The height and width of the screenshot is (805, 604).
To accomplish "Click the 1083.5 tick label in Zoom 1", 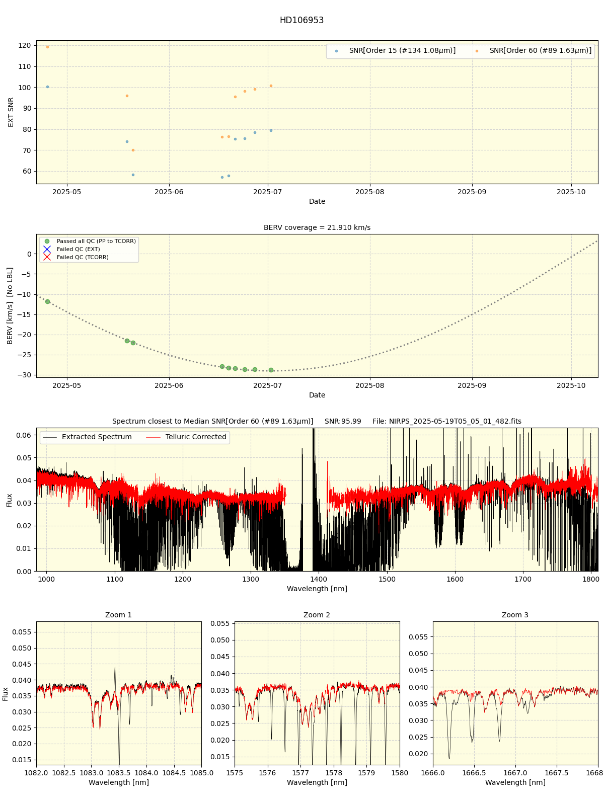I will pyautogui.click(x=119, y=773).
